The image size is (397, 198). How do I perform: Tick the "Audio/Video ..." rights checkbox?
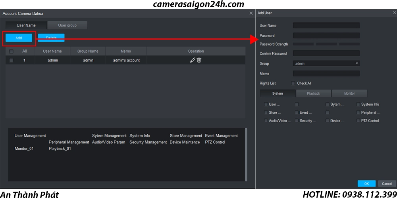click(x=266, y=121)
